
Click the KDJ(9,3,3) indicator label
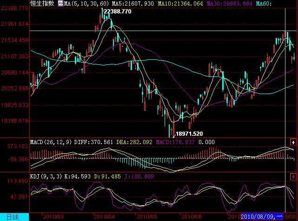[x=46, y=177]
